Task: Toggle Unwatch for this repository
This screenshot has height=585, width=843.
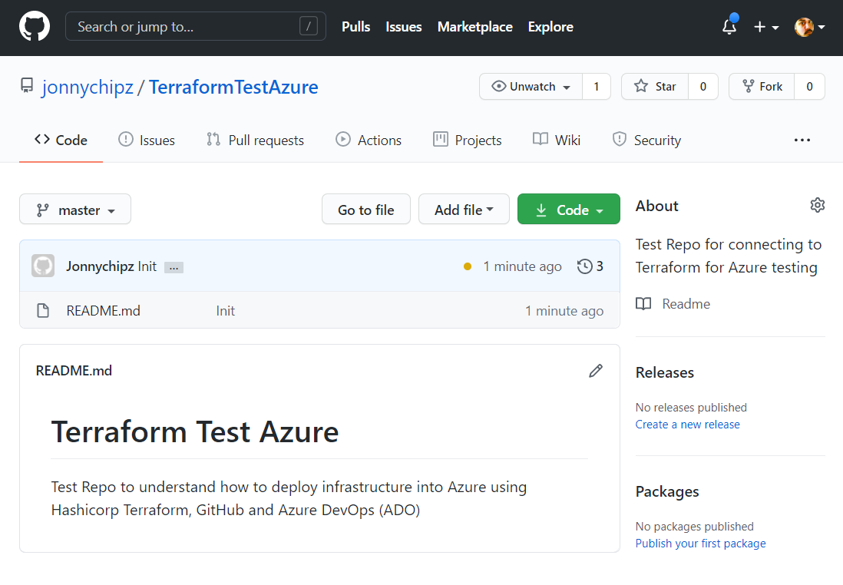Action: click(531, 87)
